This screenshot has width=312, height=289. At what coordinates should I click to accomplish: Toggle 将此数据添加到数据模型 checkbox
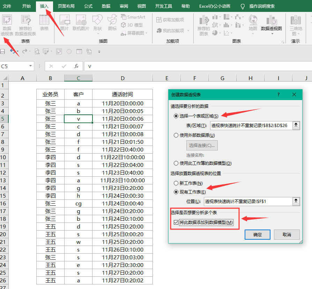tap(176, 222)
